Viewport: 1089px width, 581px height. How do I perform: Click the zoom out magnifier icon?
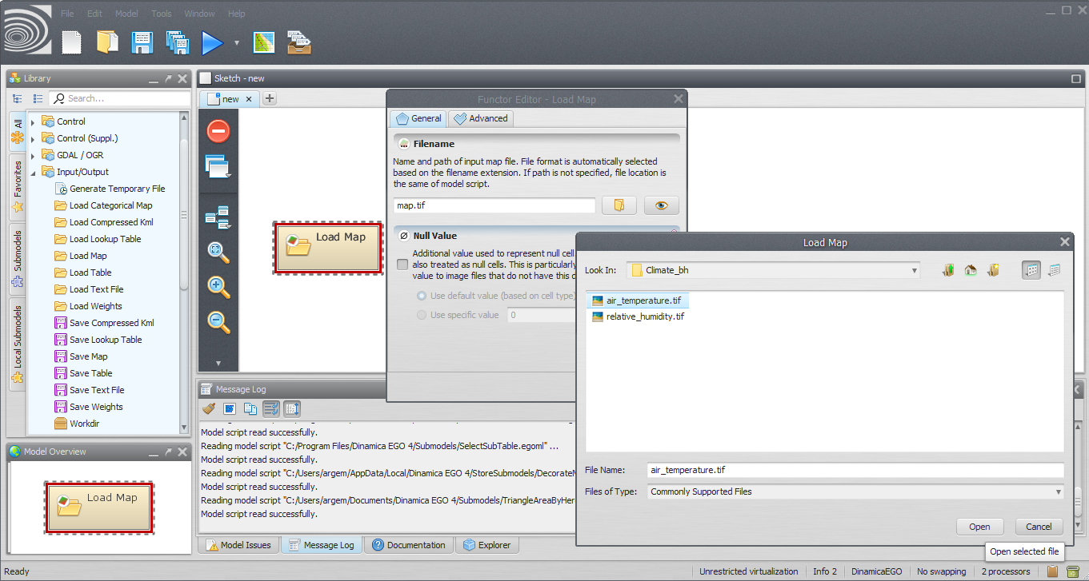(x=218, y=322)
